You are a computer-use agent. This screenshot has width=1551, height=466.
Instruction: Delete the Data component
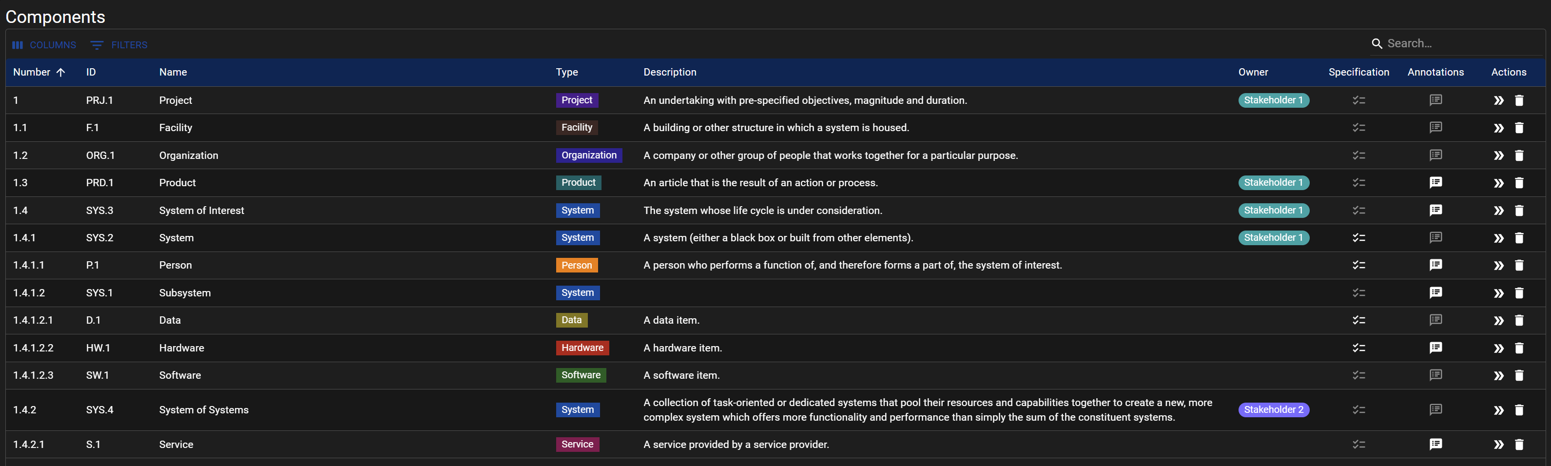pyautogui.click(x=1518, y=320)
